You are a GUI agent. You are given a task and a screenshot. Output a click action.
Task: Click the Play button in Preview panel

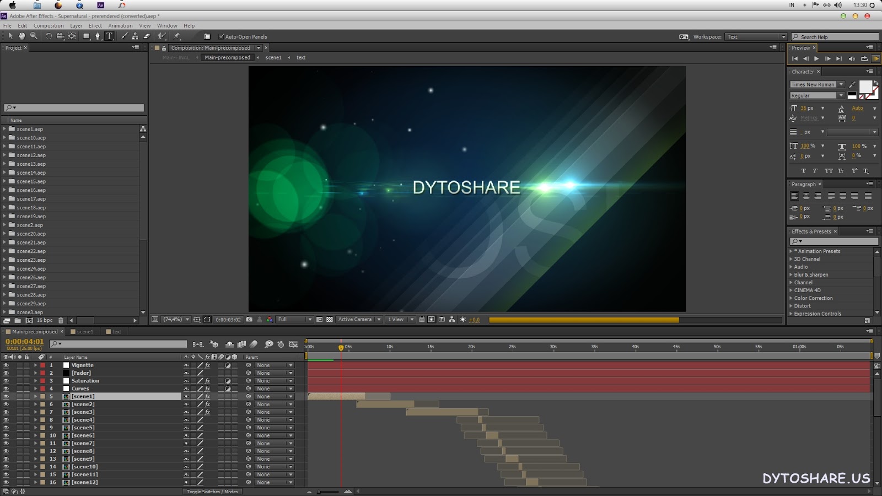[x=816, y=59]
